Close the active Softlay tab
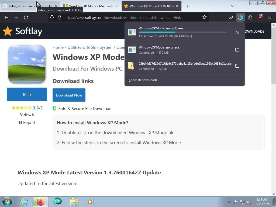Screen dimensions: 276x207 (x=177, y=6)
